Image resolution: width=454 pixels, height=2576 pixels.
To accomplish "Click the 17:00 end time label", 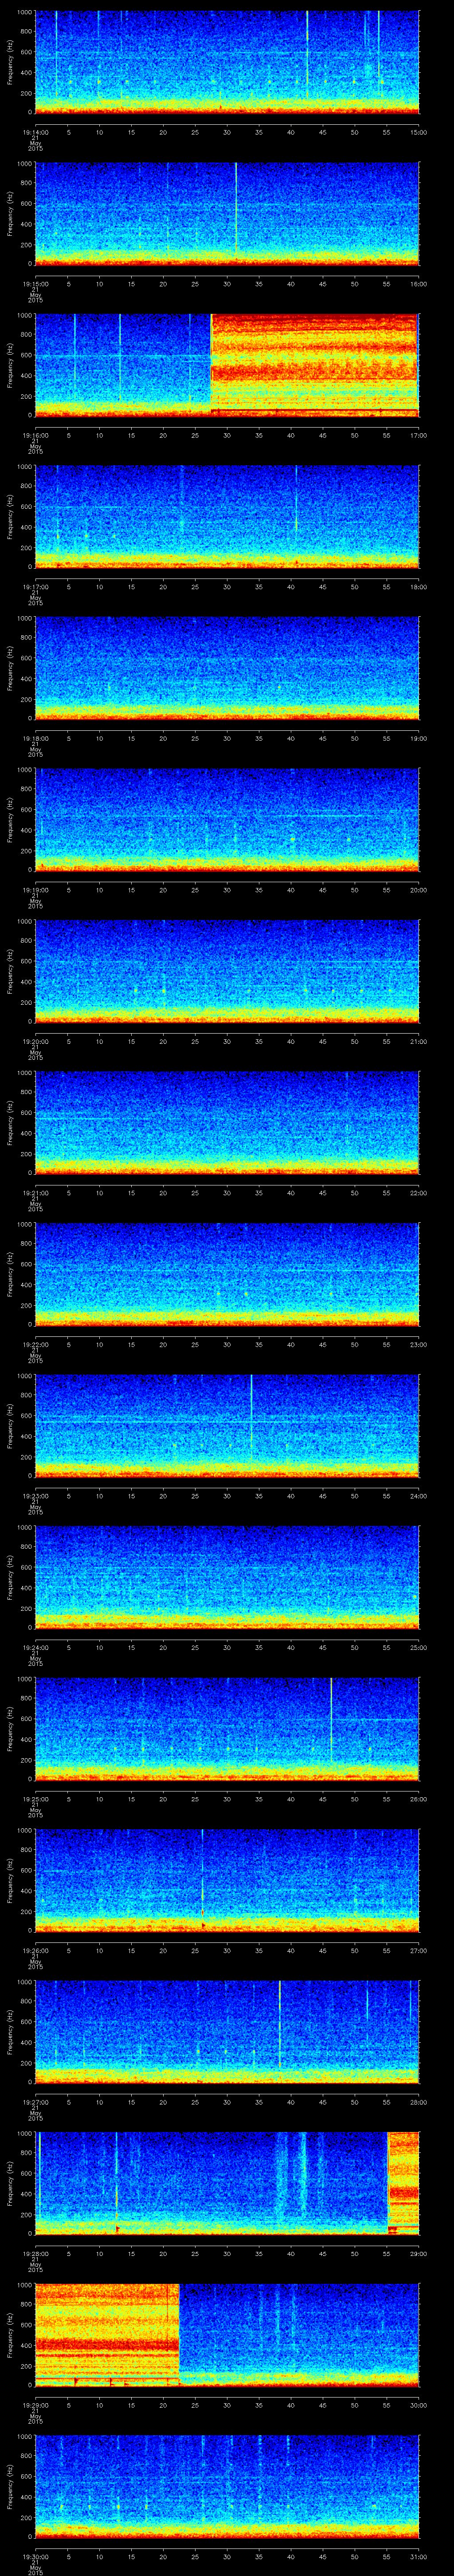I will coord(418,435).
